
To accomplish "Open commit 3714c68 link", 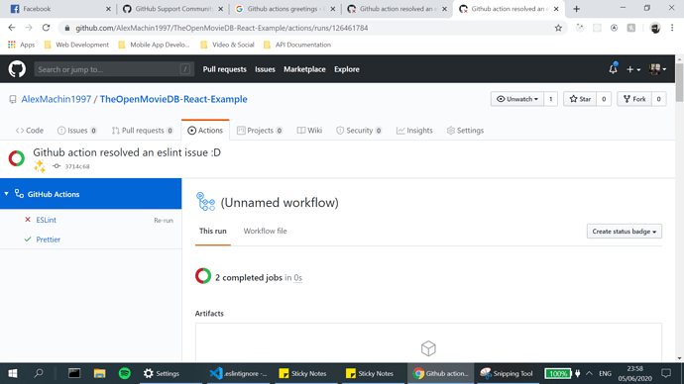I will click(x=77, y=166).
